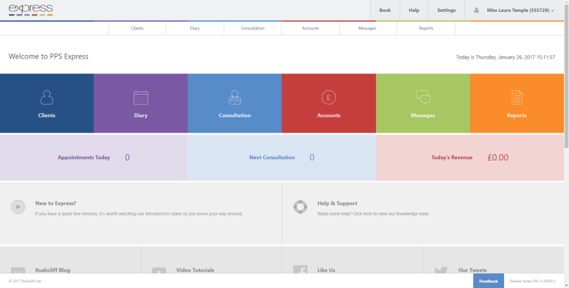Open the Book menu in the header
The height and width of the screenshot is (288, 569).
tap(385, 10)
